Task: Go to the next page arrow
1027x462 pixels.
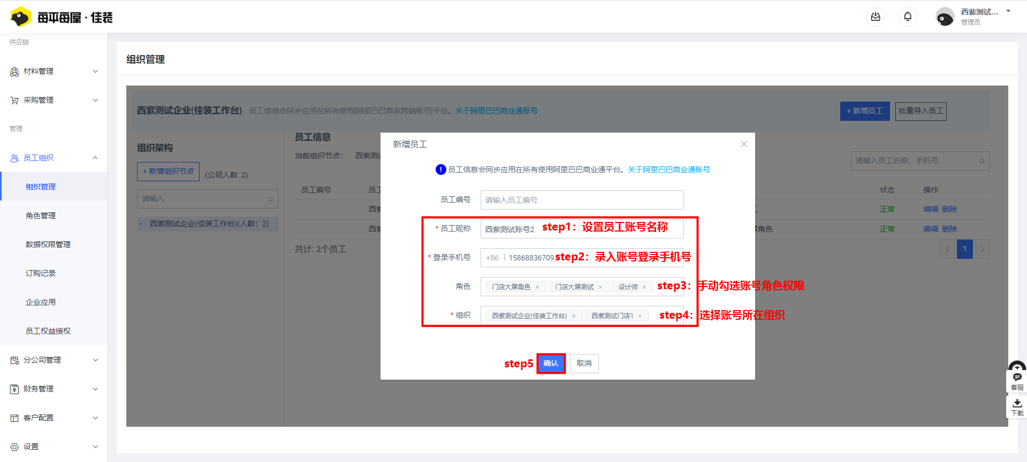Action: click(x=982, y=249)
